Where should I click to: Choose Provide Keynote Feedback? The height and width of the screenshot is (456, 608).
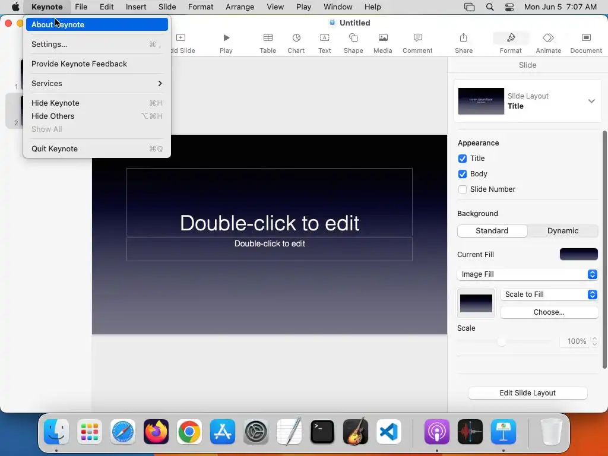point(97,64)
